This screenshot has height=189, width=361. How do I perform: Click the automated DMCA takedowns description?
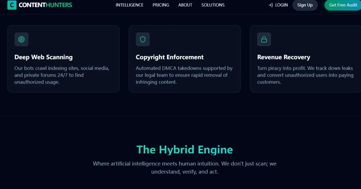[x=184, y=75]
